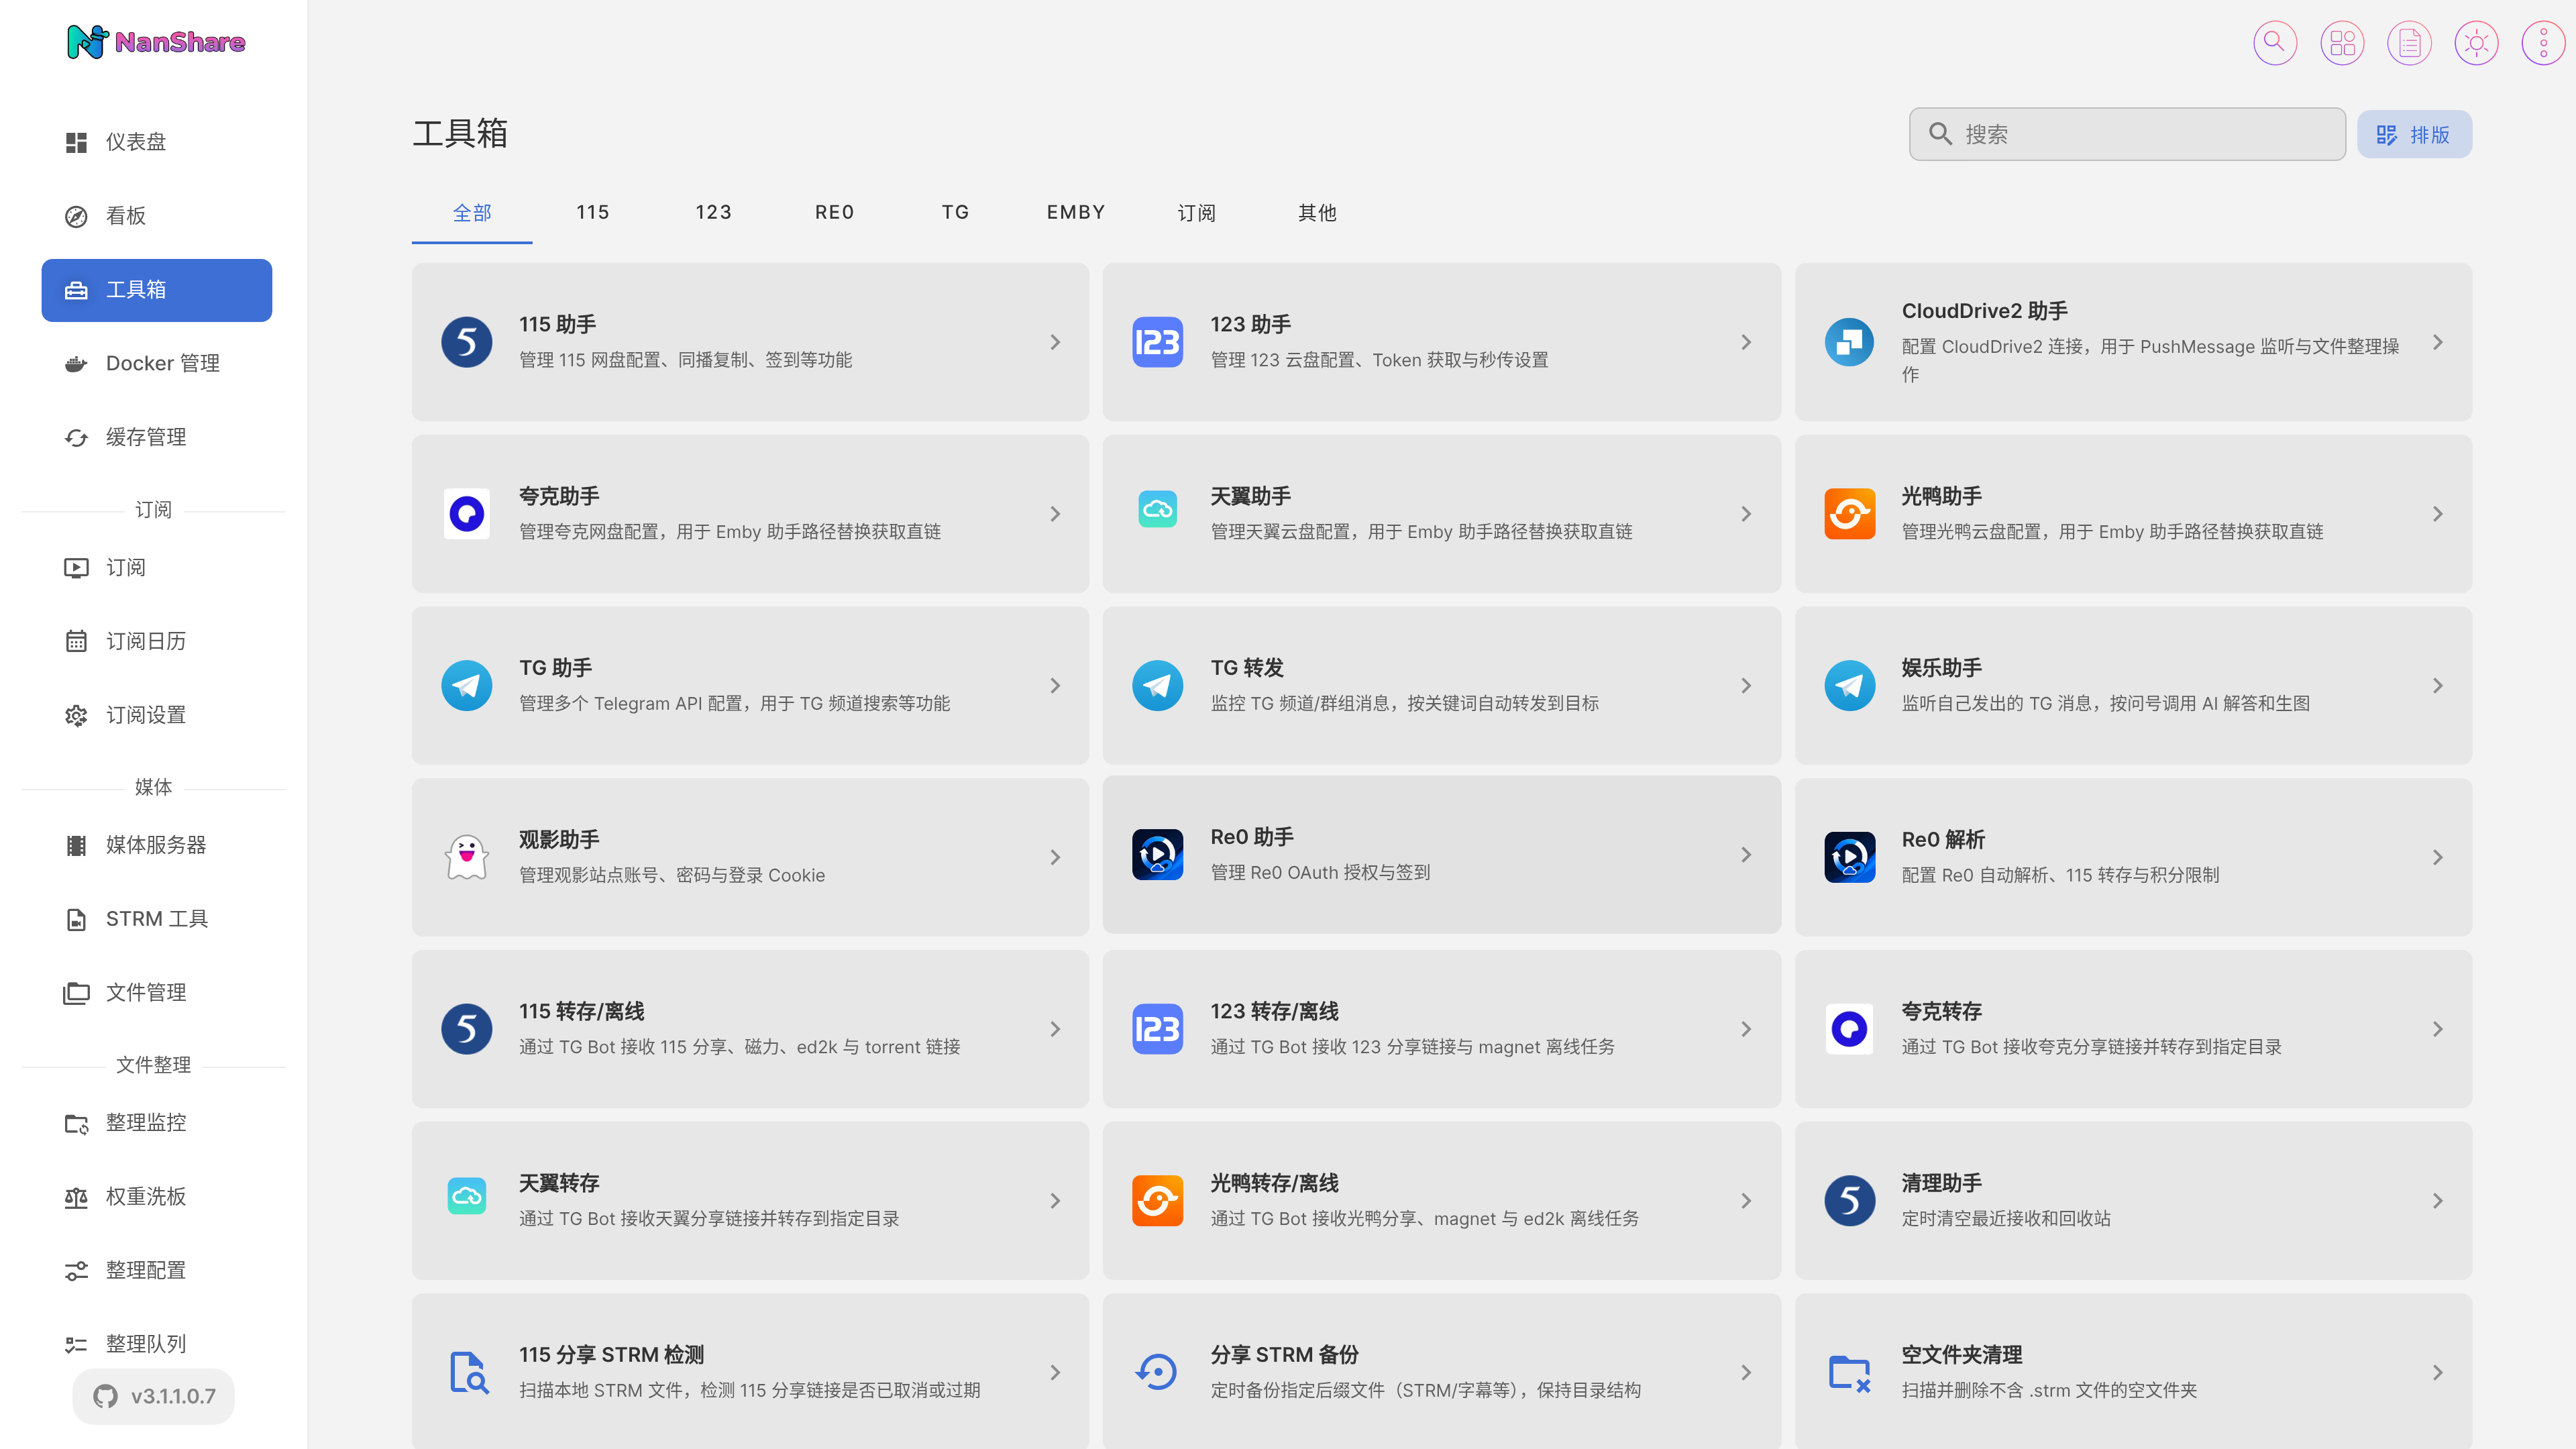Open the document log icon in header

click(x=2409, y=43)
